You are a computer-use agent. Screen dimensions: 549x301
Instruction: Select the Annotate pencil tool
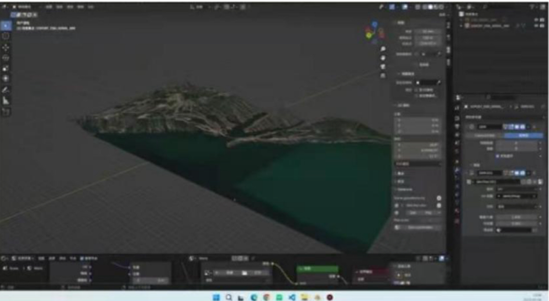pyautogui.click(x=6, y=90)
